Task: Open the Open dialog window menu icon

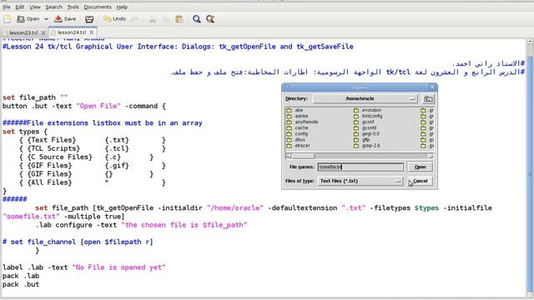Action: pos(287,87)
